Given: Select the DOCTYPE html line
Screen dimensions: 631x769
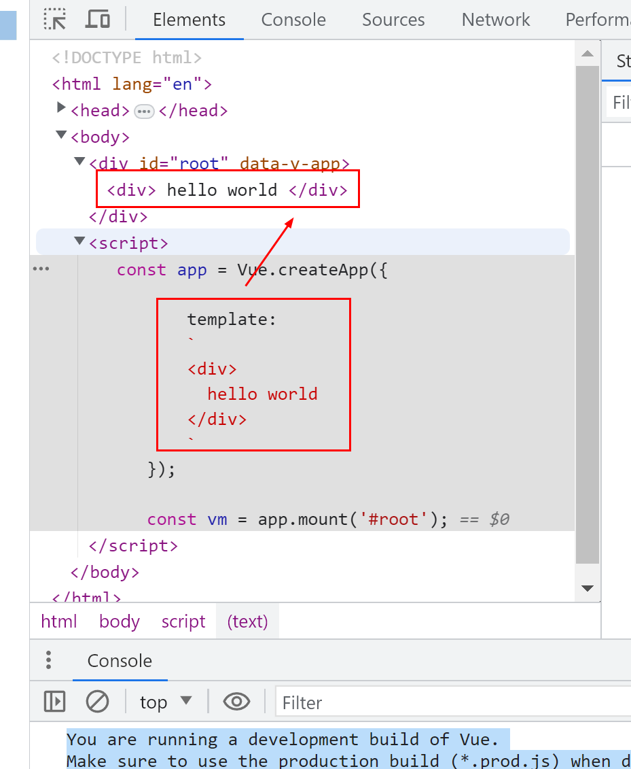Looking at the screenshot, I should [127, 58].
